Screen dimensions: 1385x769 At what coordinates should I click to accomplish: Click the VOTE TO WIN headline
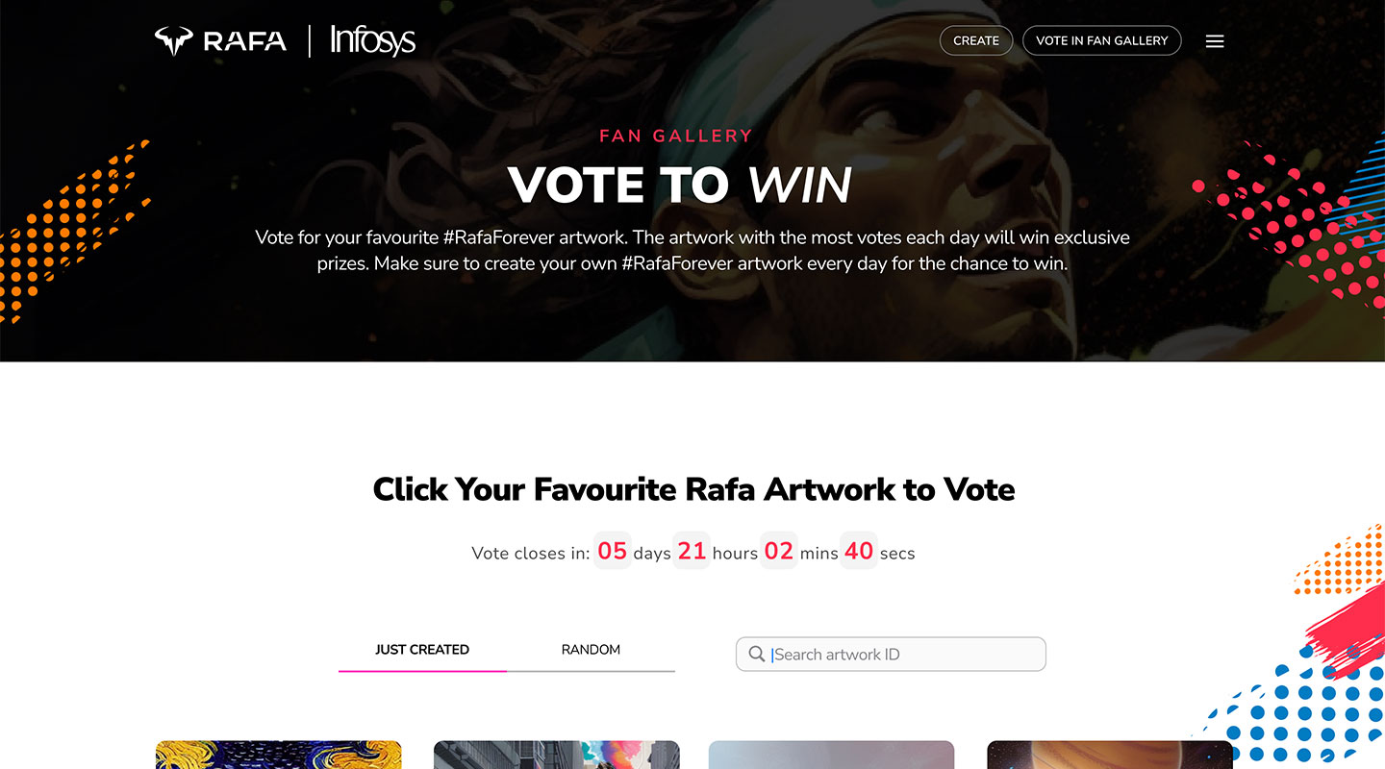[680, 186]
